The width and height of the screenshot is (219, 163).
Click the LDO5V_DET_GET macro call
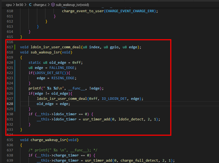click(48, 73)
